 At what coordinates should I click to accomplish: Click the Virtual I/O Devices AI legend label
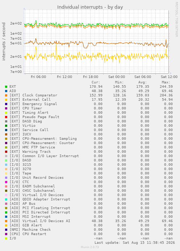click(40, 221)
